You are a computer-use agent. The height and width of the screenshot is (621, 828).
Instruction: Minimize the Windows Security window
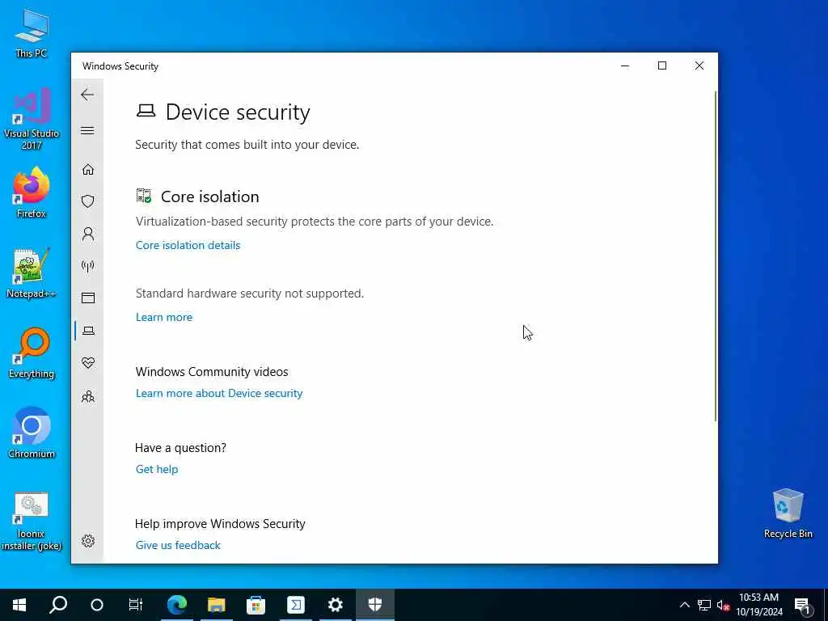pos(625,65)
